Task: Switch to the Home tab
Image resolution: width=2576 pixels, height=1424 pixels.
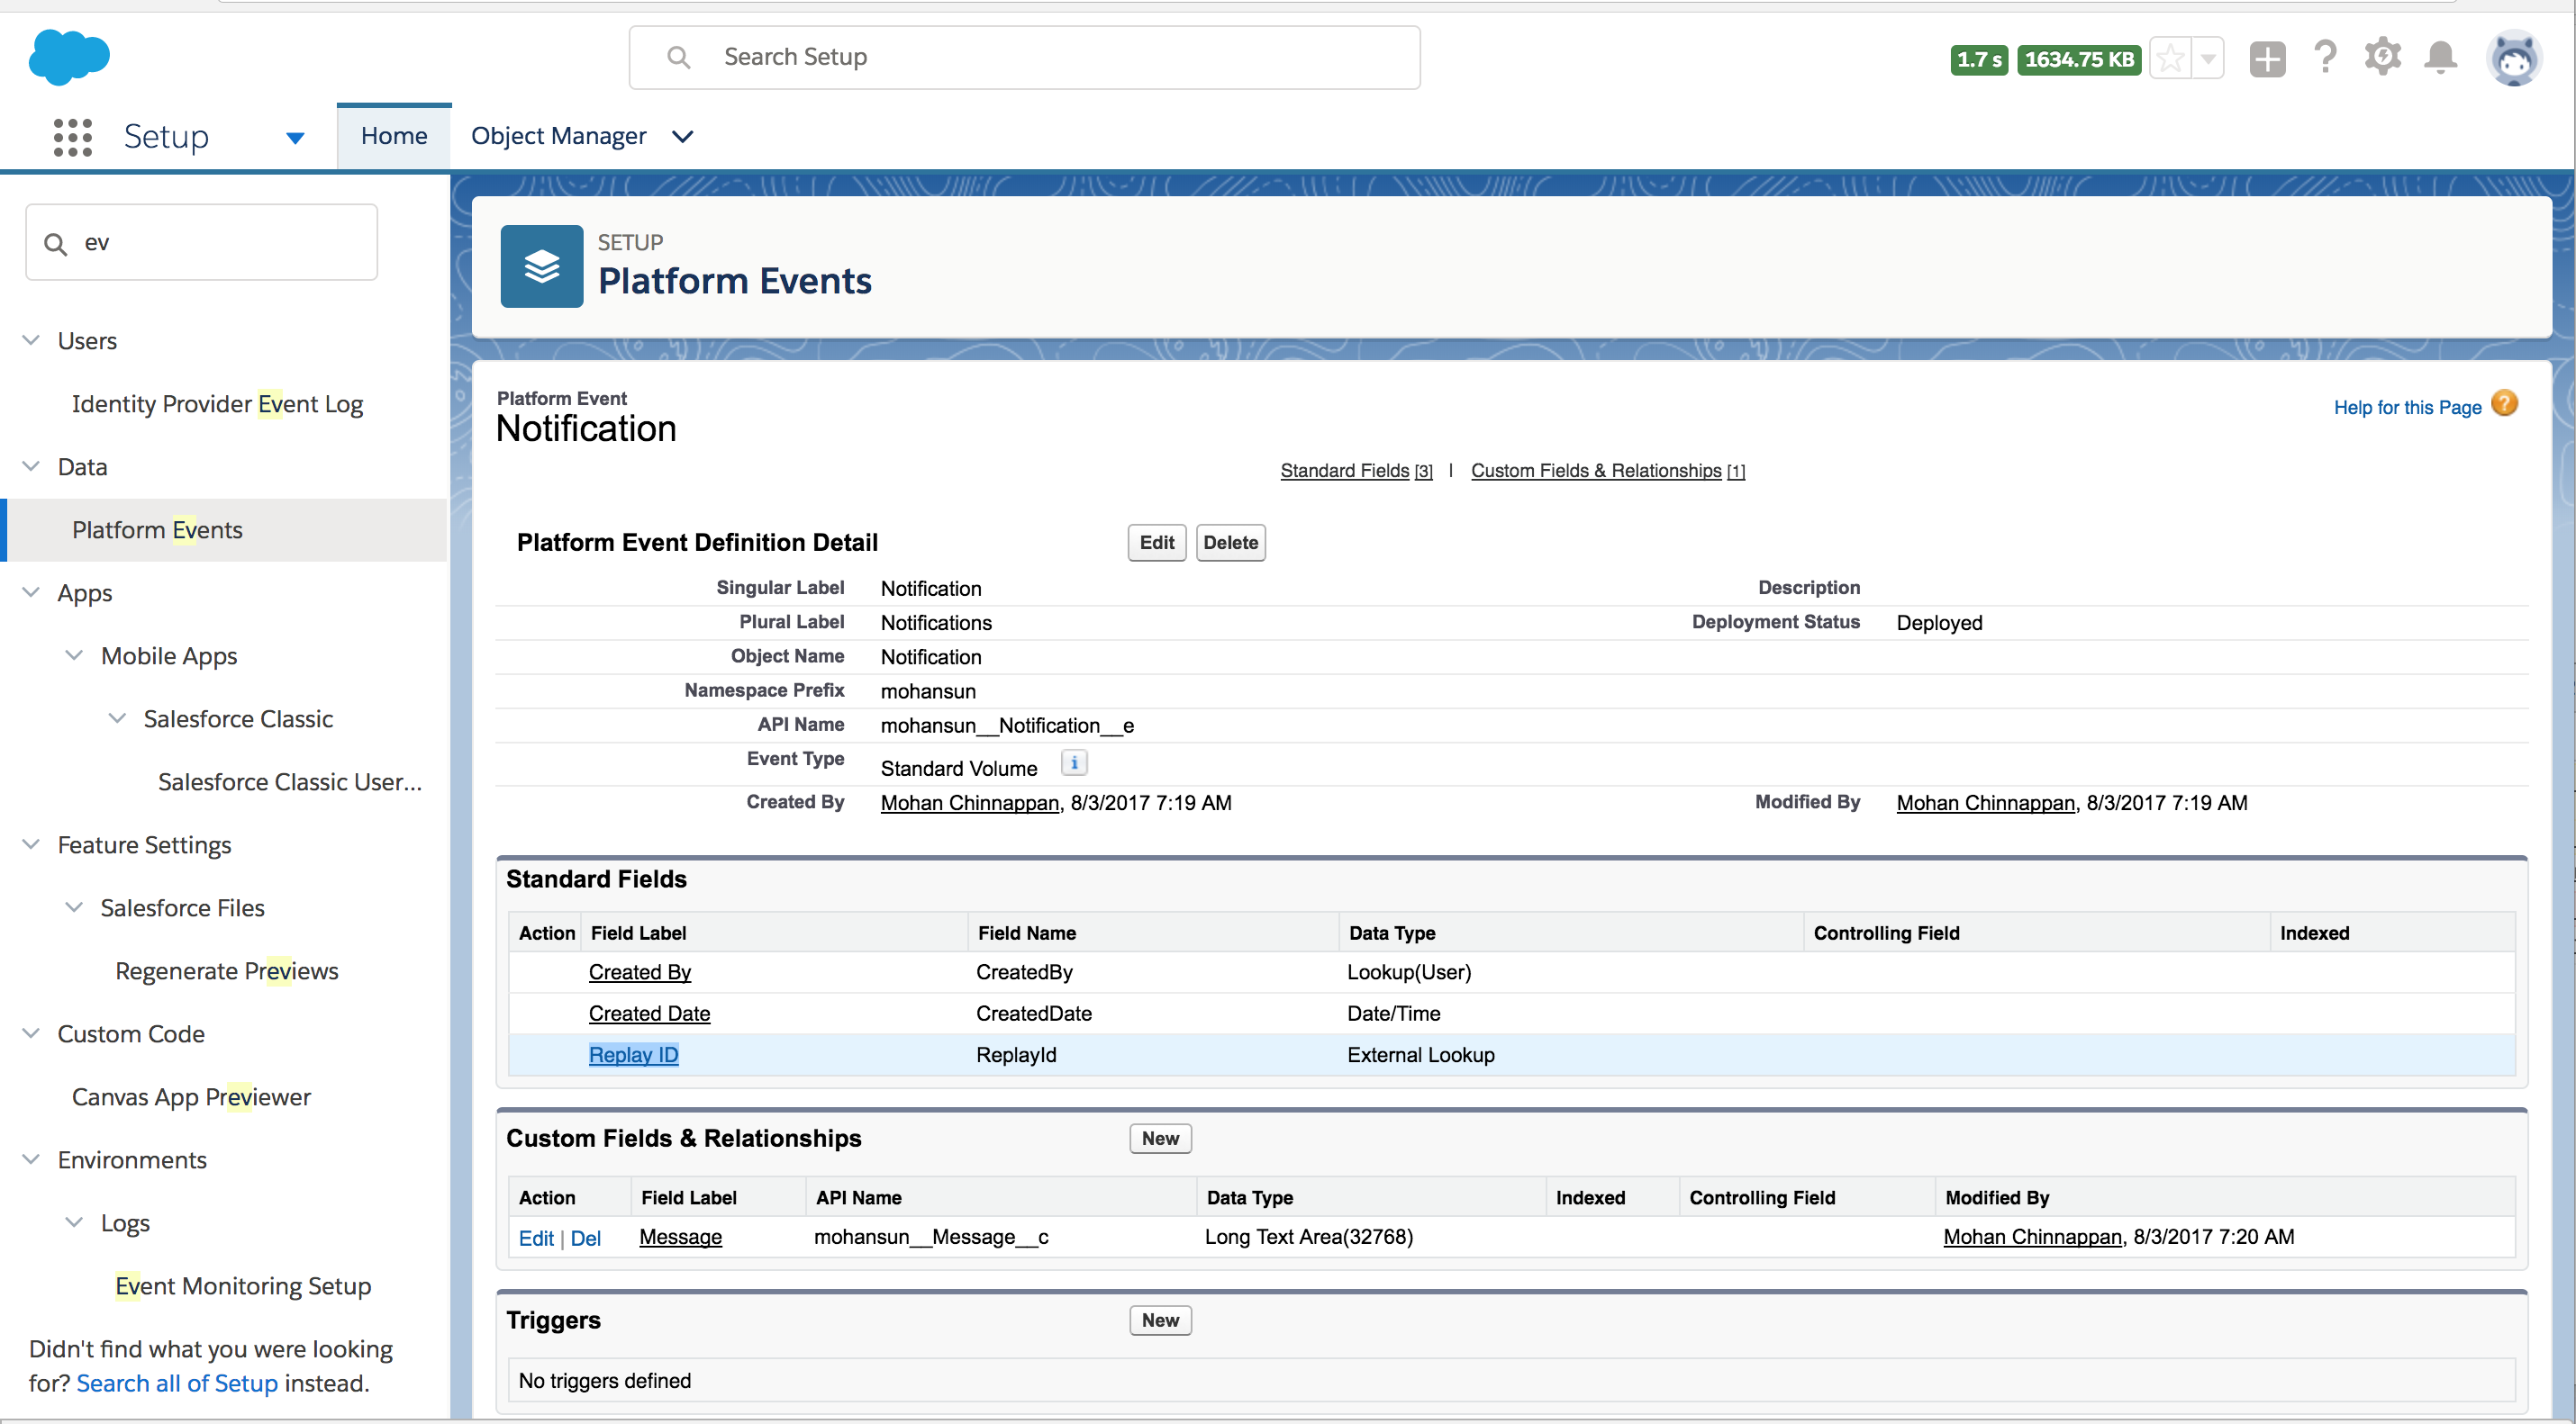Action: [x=394, y=137]
